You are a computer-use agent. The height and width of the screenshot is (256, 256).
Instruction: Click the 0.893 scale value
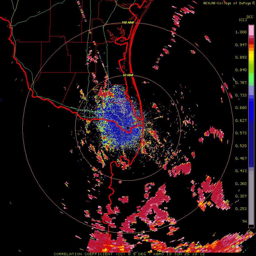point(241,57)
